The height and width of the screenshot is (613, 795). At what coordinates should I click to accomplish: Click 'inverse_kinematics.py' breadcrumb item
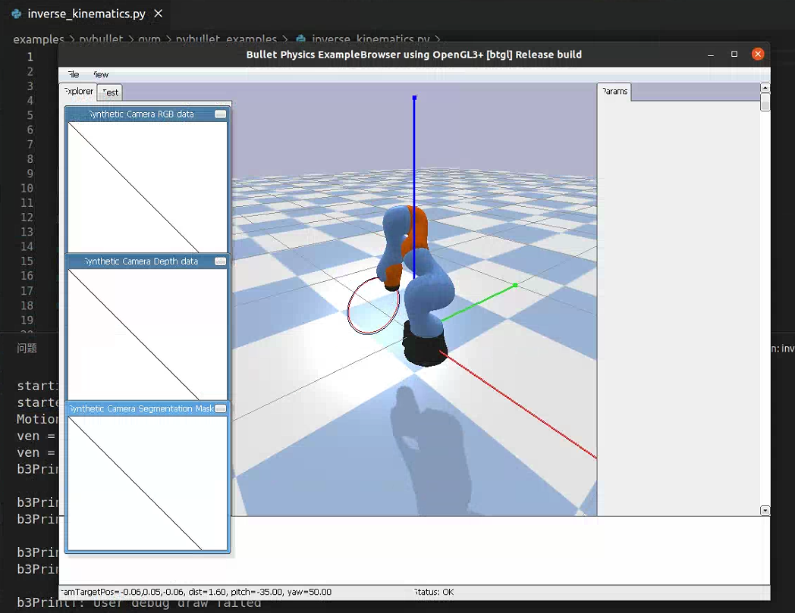pos(370,39)
